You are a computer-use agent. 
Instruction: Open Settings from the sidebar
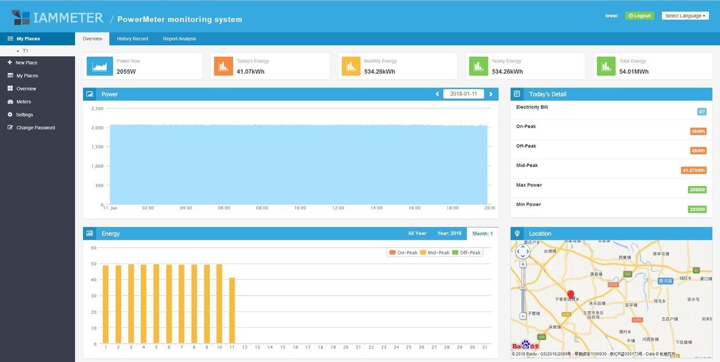pyautogui.click(x=24, y=115)
